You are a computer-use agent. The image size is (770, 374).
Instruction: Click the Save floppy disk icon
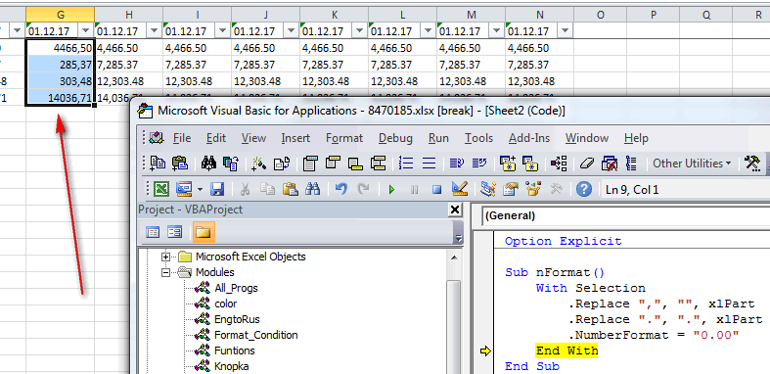pyautogui.click(x=216, y=189)
